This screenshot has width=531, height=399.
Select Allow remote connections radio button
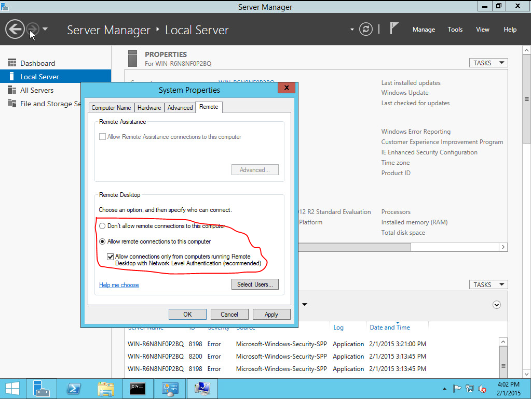pos(103,241)
